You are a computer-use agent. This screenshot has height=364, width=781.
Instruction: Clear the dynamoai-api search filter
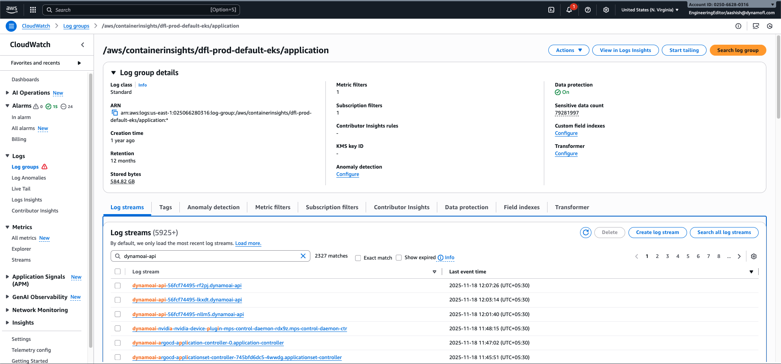point(303,256)
